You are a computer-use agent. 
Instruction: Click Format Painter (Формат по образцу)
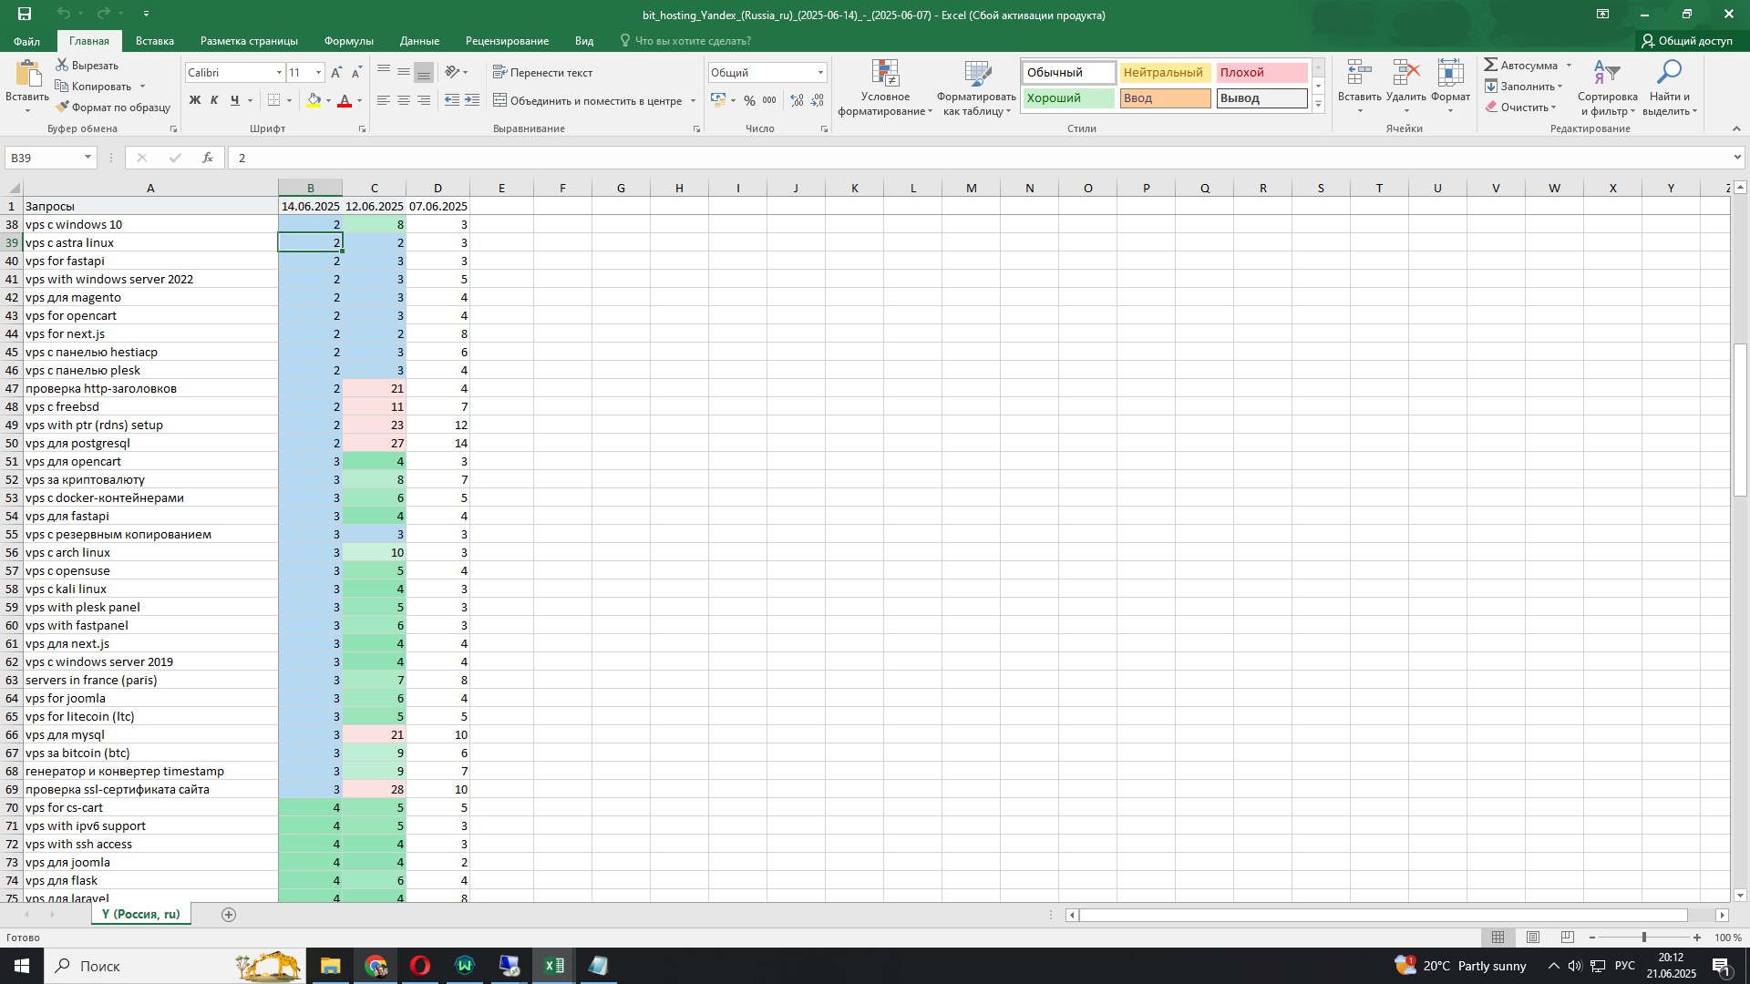(113, 108)
